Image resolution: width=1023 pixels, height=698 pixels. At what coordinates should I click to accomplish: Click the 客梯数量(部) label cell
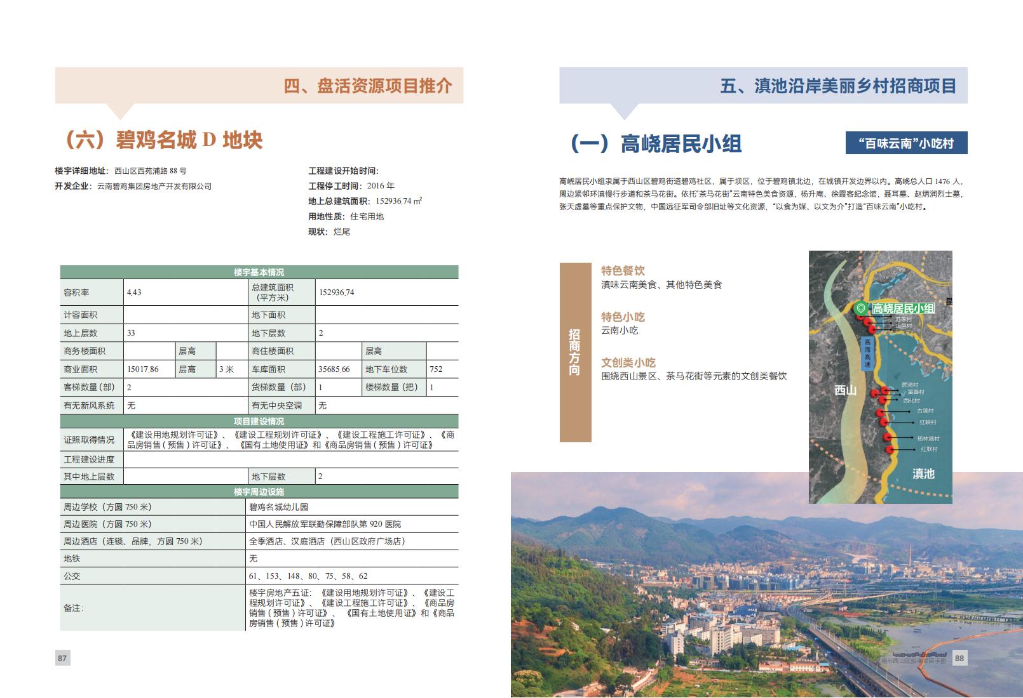click(92, 387)
